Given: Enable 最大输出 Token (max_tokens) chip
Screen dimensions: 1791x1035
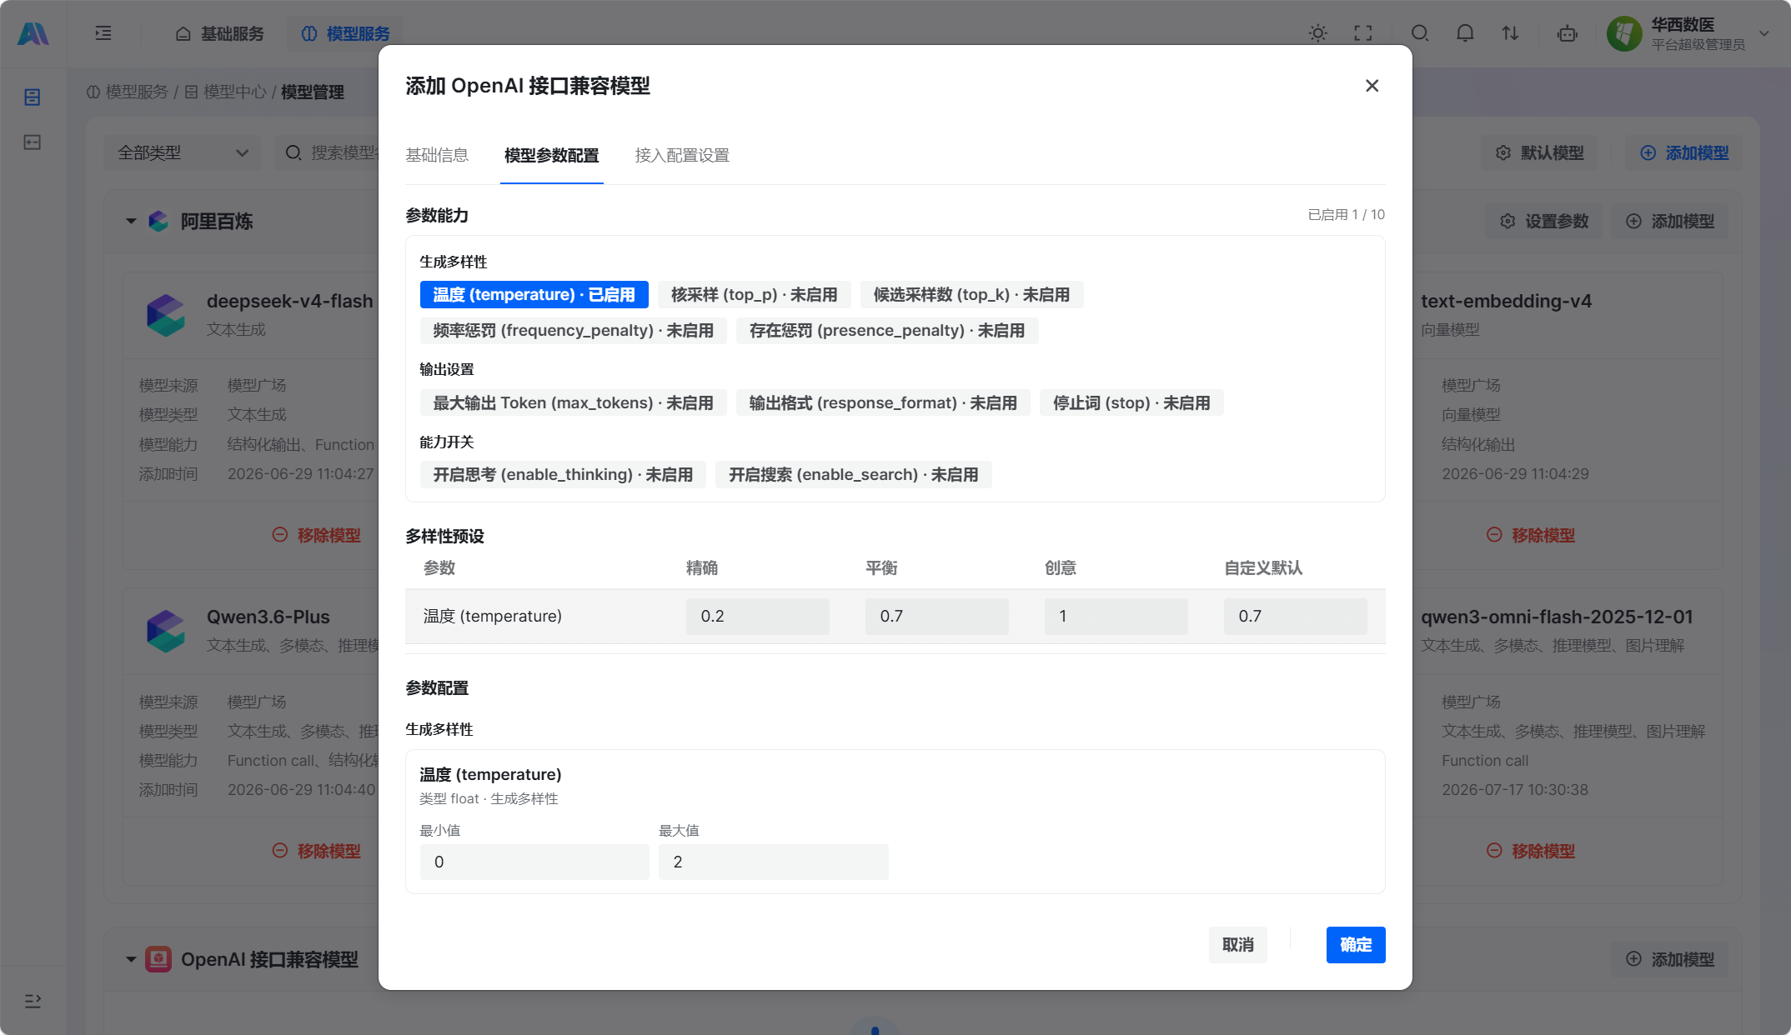Looking at the screenshot, I should click(x=573, y=403).
